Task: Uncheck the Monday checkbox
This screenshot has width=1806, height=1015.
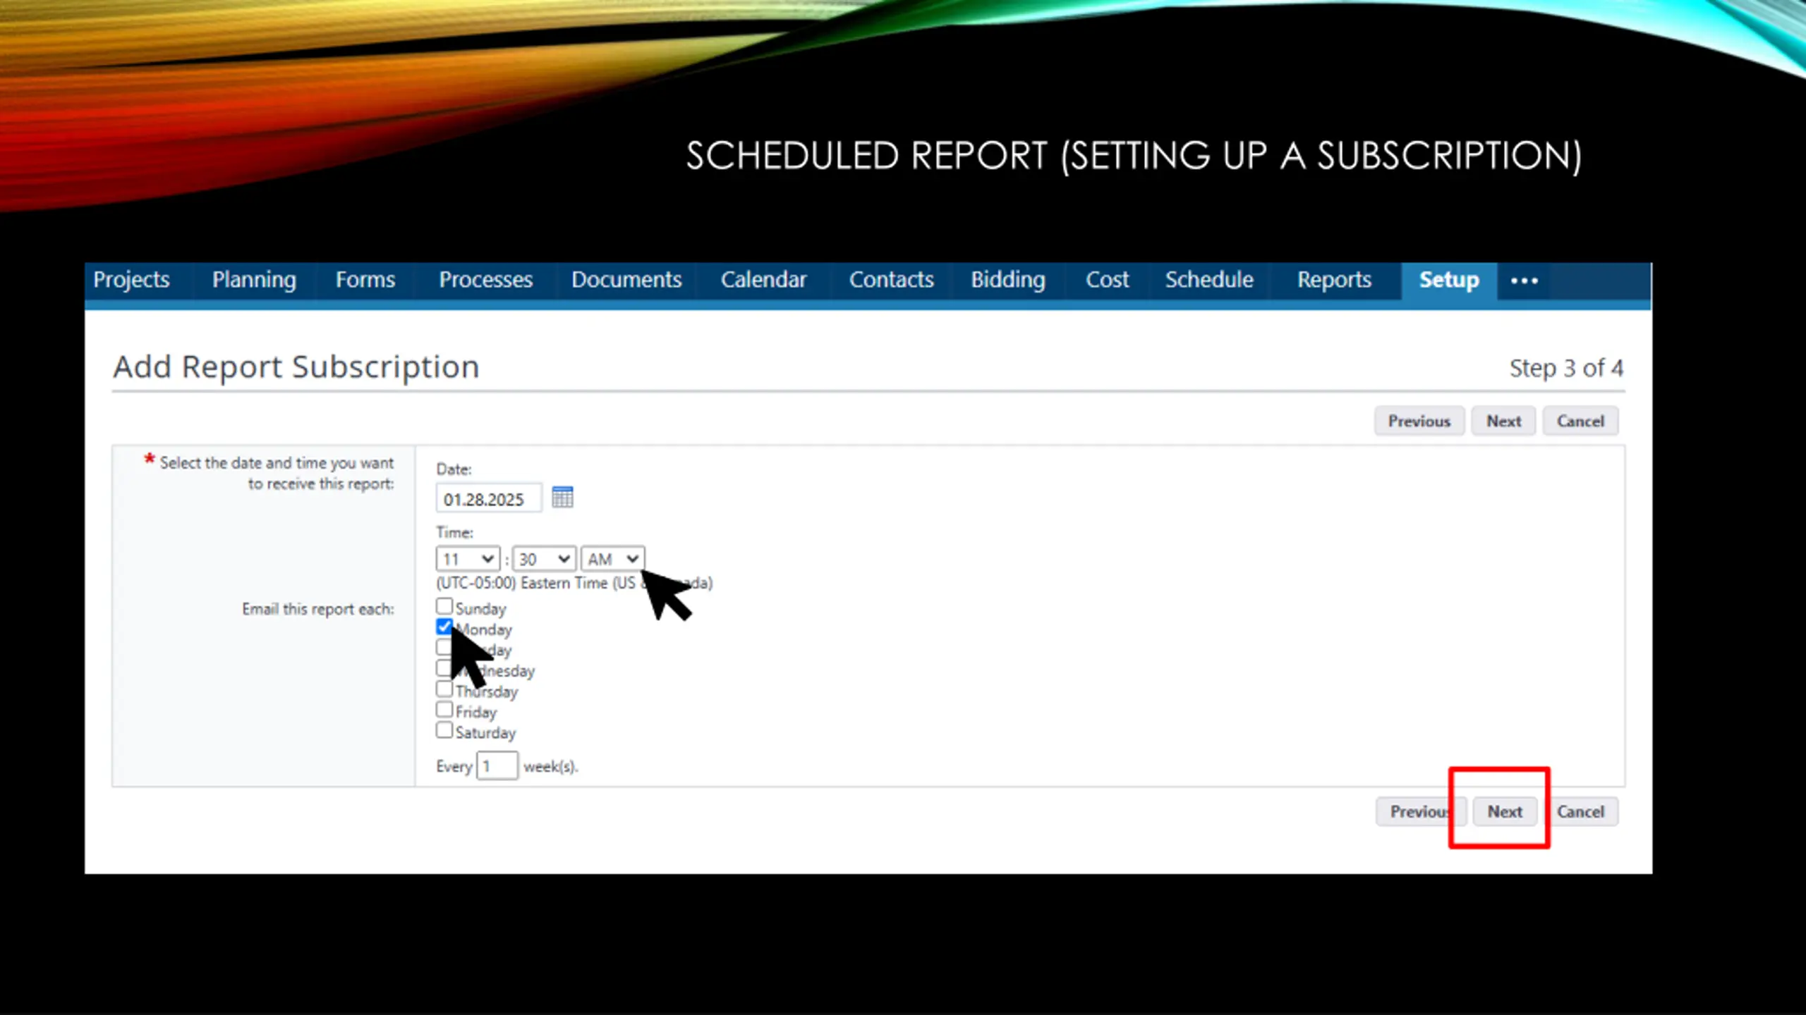Action: pyautogui.click(x=444, y=627)
